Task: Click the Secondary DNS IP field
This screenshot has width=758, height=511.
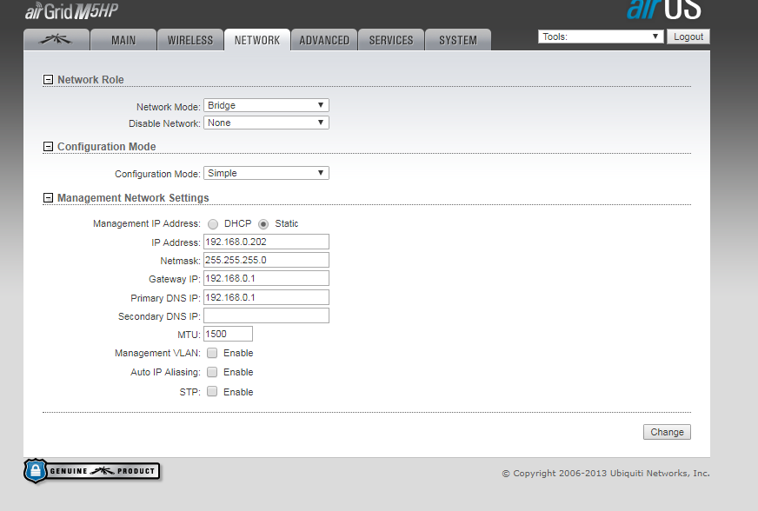Action: tap(266, 316)
